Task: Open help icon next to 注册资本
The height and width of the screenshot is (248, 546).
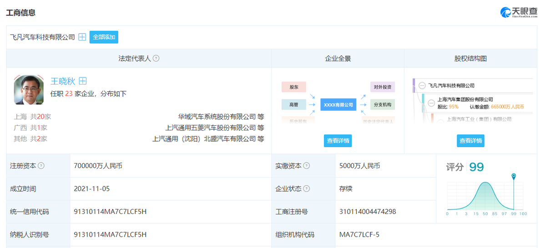Action: pos(41,166)
